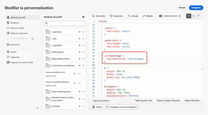Add Créé par identifiant de lot attribute
This screenshot has height=115, width=208.
pos(75,74)
